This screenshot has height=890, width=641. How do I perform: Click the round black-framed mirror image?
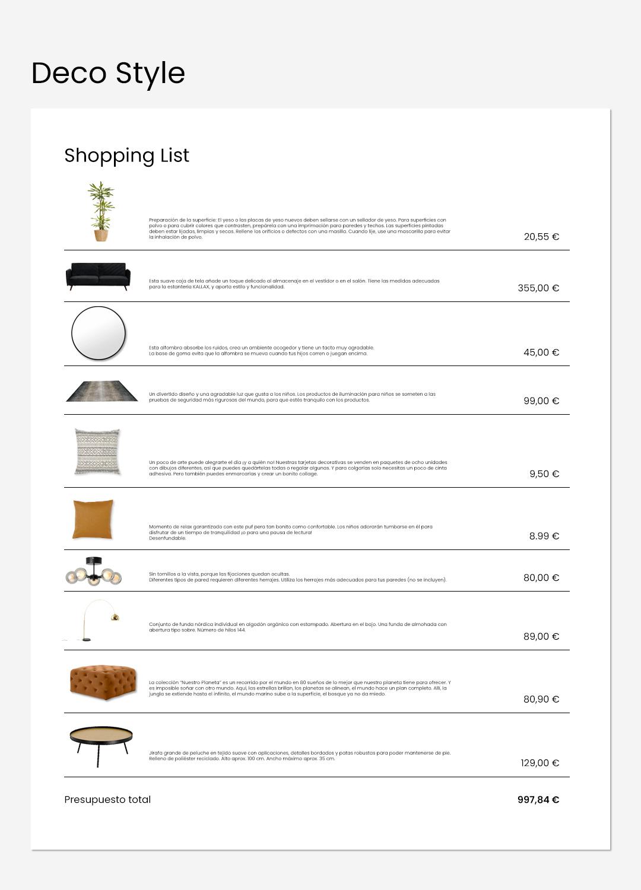[99, 333]
